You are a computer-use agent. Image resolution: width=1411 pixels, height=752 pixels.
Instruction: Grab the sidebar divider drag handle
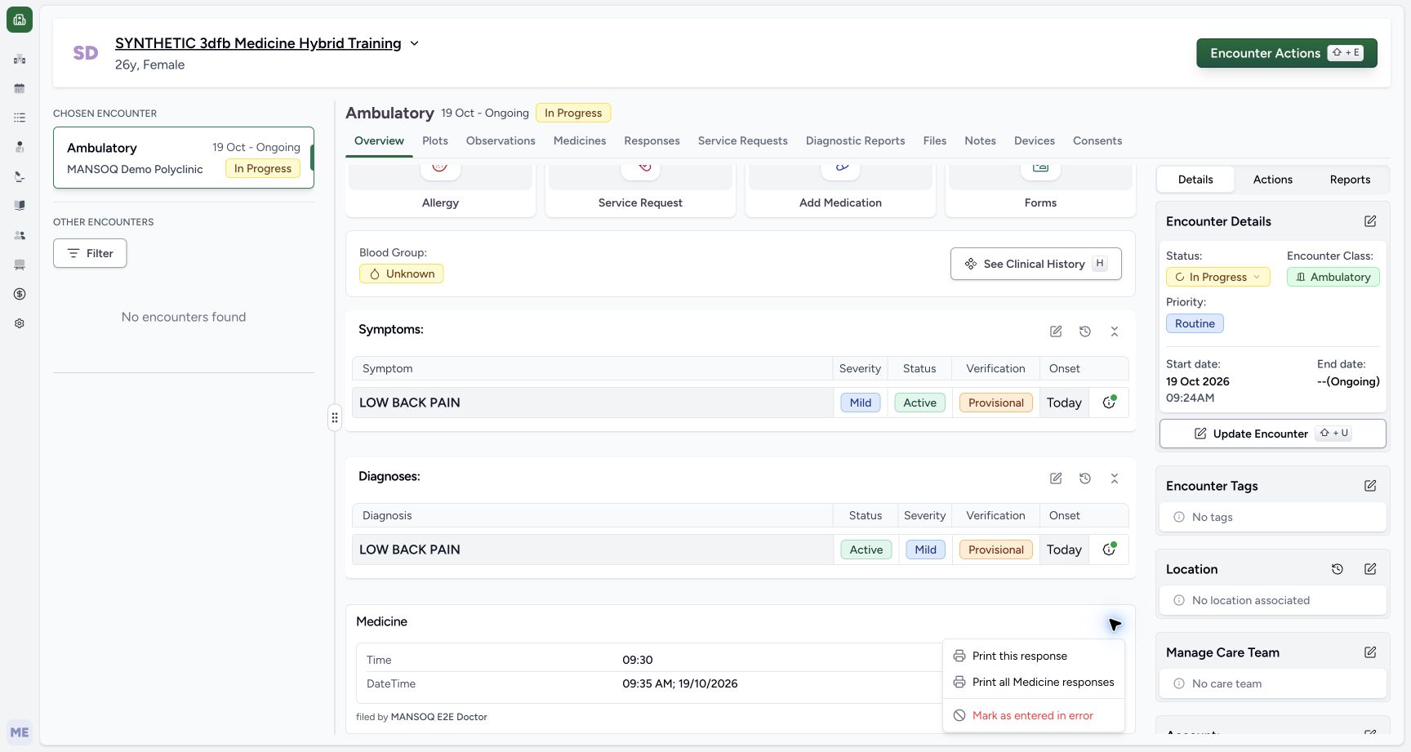point(335,417)
